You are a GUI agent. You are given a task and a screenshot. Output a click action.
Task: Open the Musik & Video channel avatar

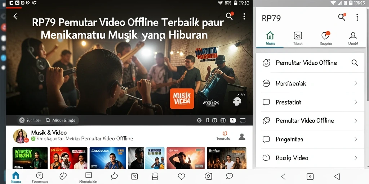20,136
